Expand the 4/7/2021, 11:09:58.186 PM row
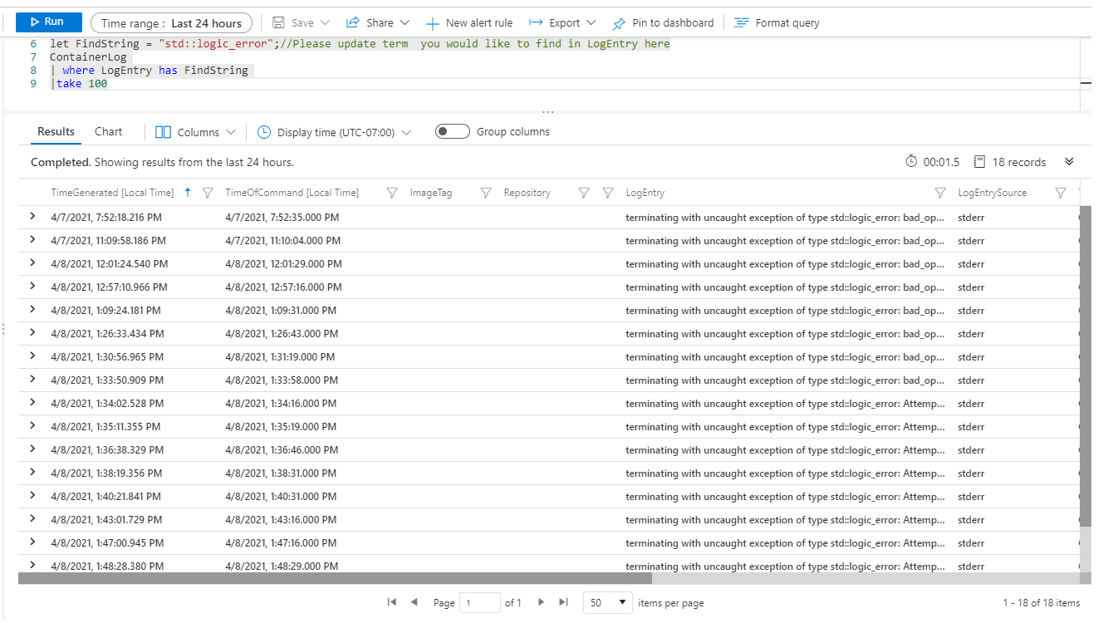 33,240
